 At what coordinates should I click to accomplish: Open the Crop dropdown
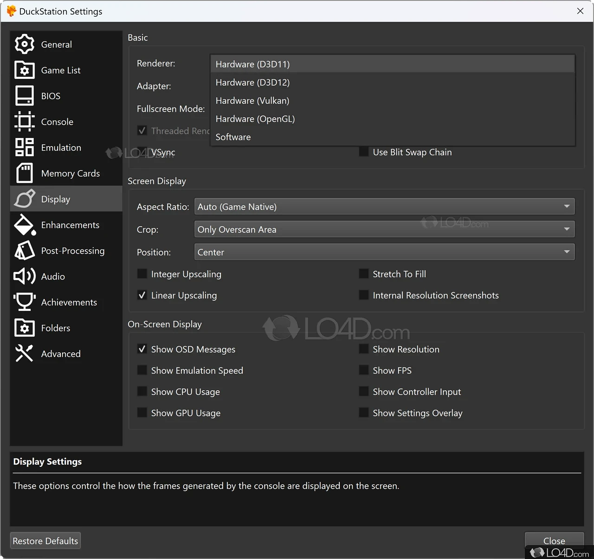pyautogui.click(x=384, y=229)
